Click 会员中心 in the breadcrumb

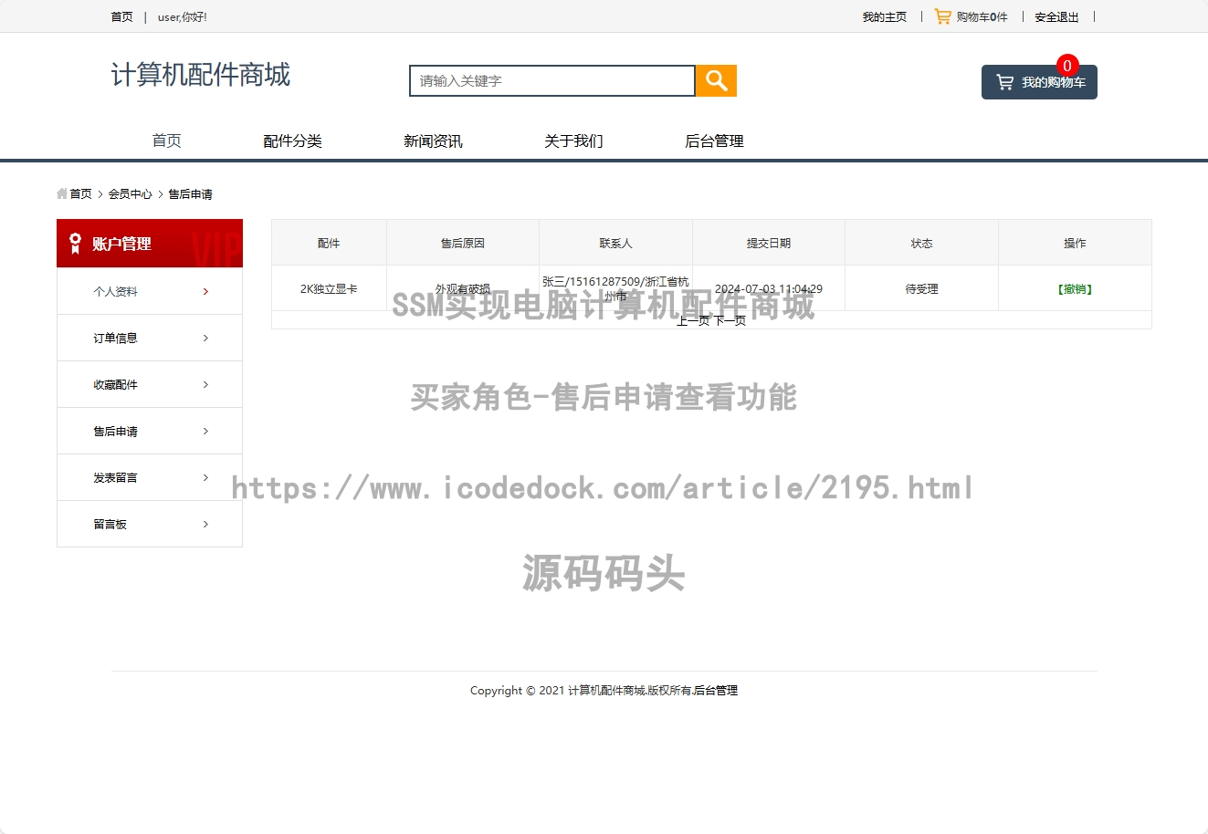click(x=131, y=193)
